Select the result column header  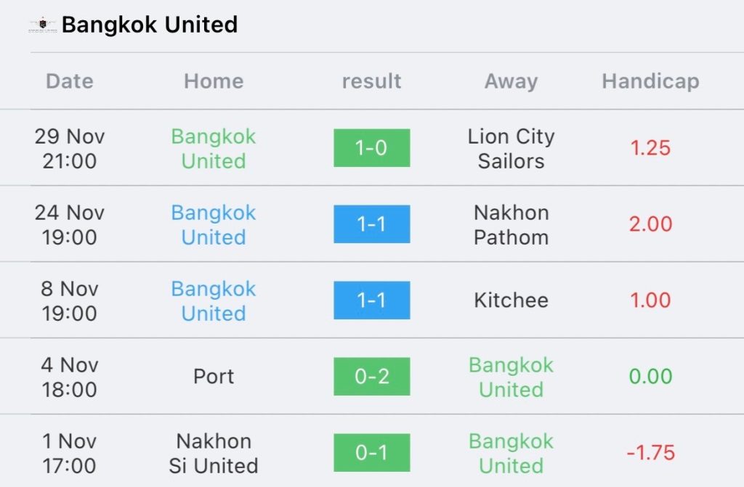371,81
